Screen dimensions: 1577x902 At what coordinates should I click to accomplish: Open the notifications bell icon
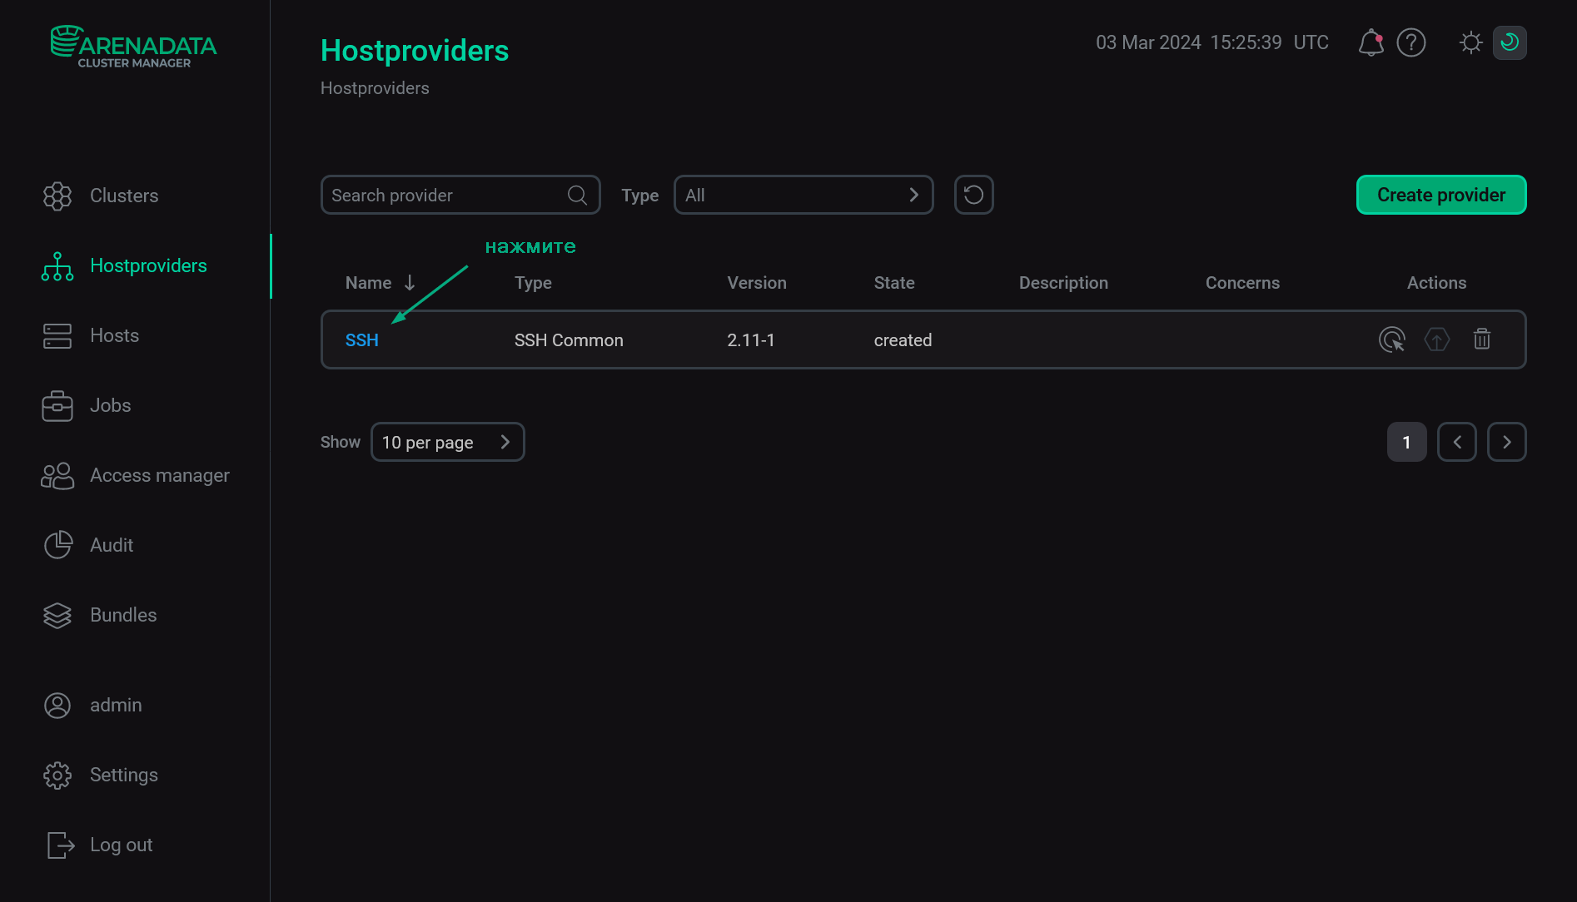click(x=1371, y=42)
